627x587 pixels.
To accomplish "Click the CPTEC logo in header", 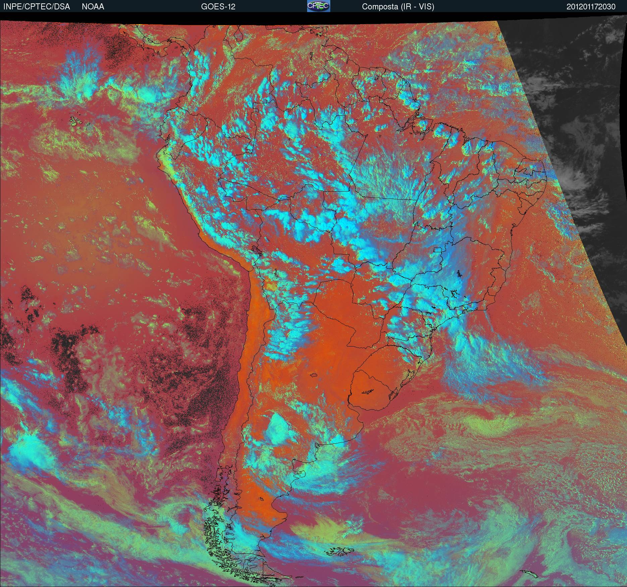I will (x=319, y=6).
